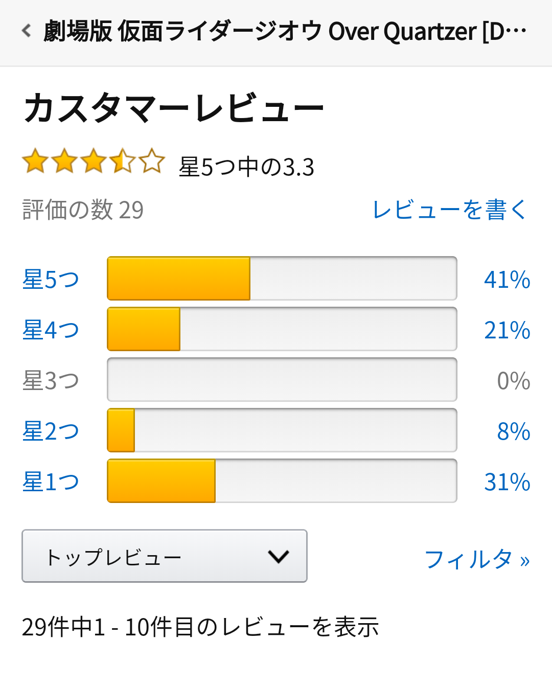
Task: Select the 星1つ rating label
Action: point(51,482)
